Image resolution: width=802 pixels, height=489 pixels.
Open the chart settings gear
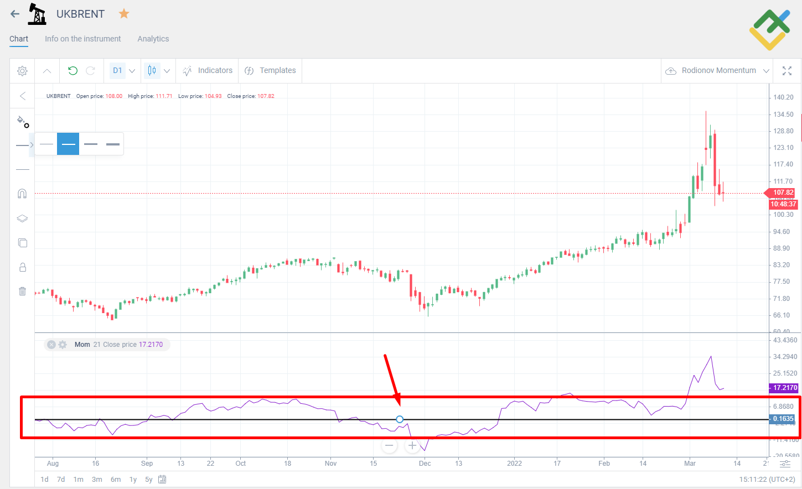click(x=22, y=71)
